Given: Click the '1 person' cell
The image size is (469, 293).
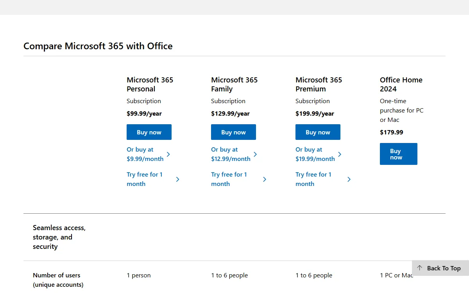Looking at the screenshot, I should [139, 275].
